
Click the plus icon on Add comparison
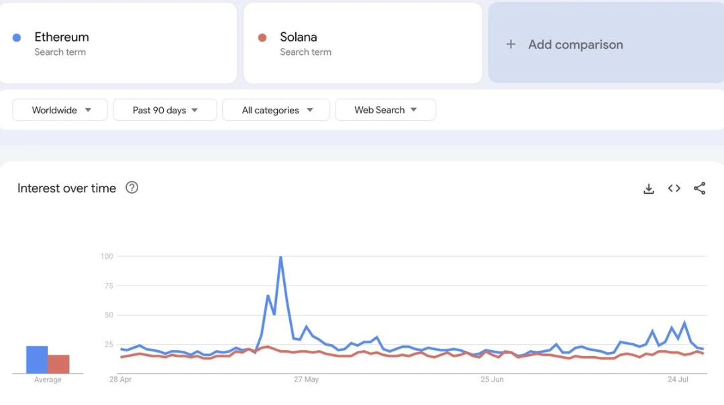pyautogui.click(x=511, y=44)
